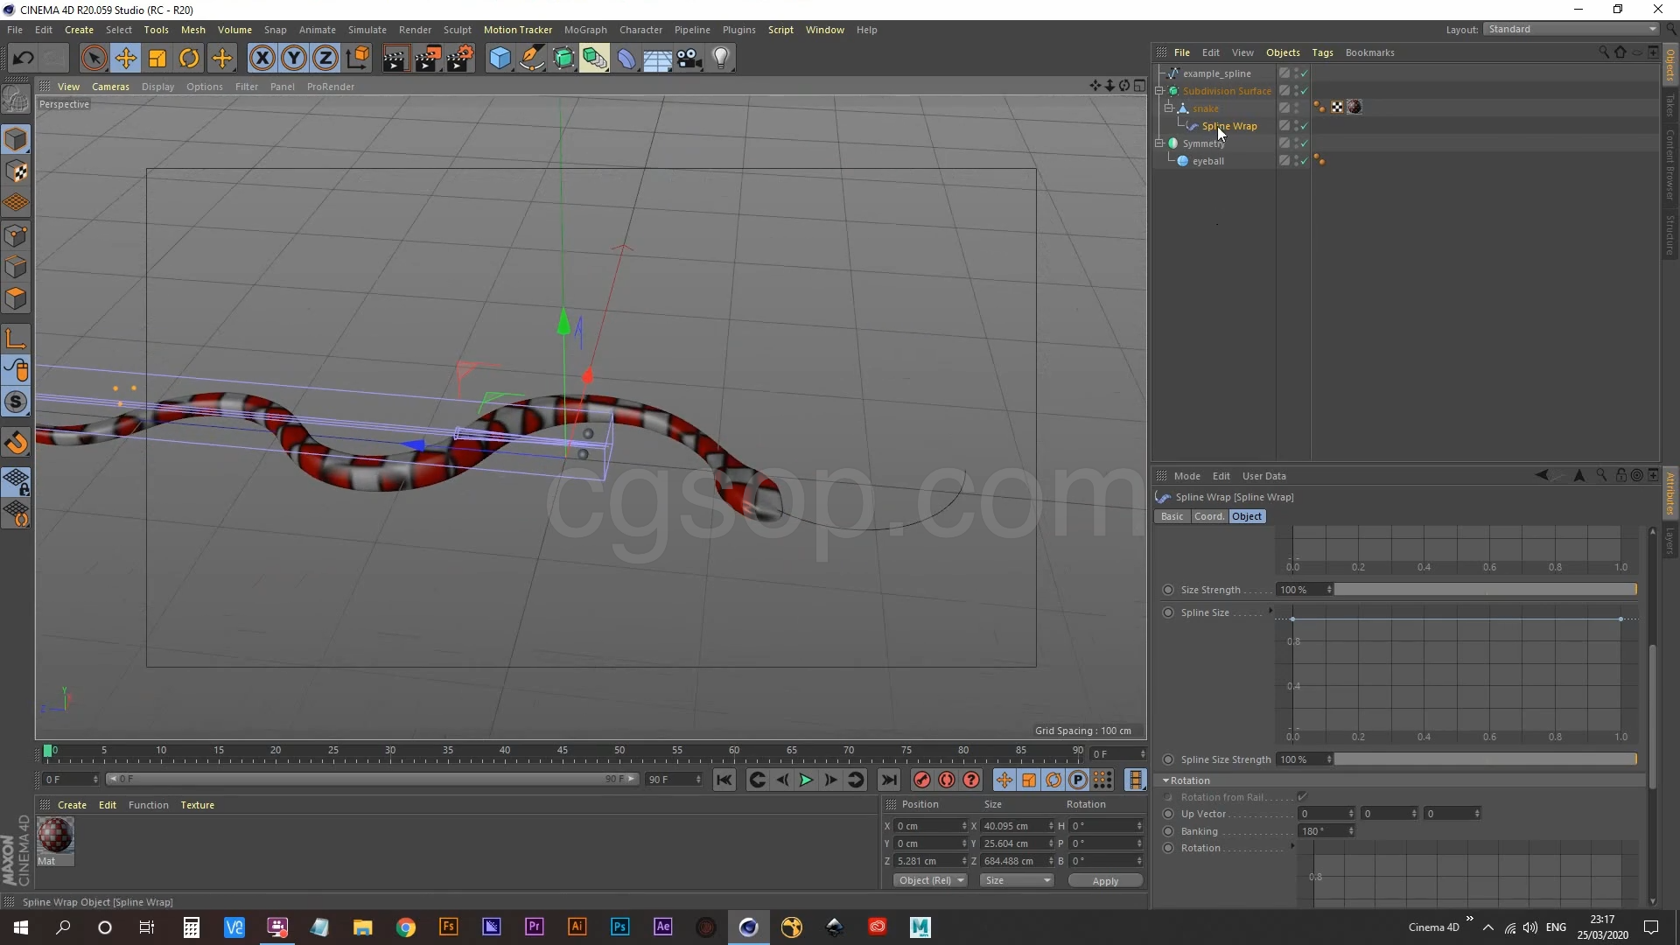
Task: Open the Cube primitive icon
Action: pos(500,59)
